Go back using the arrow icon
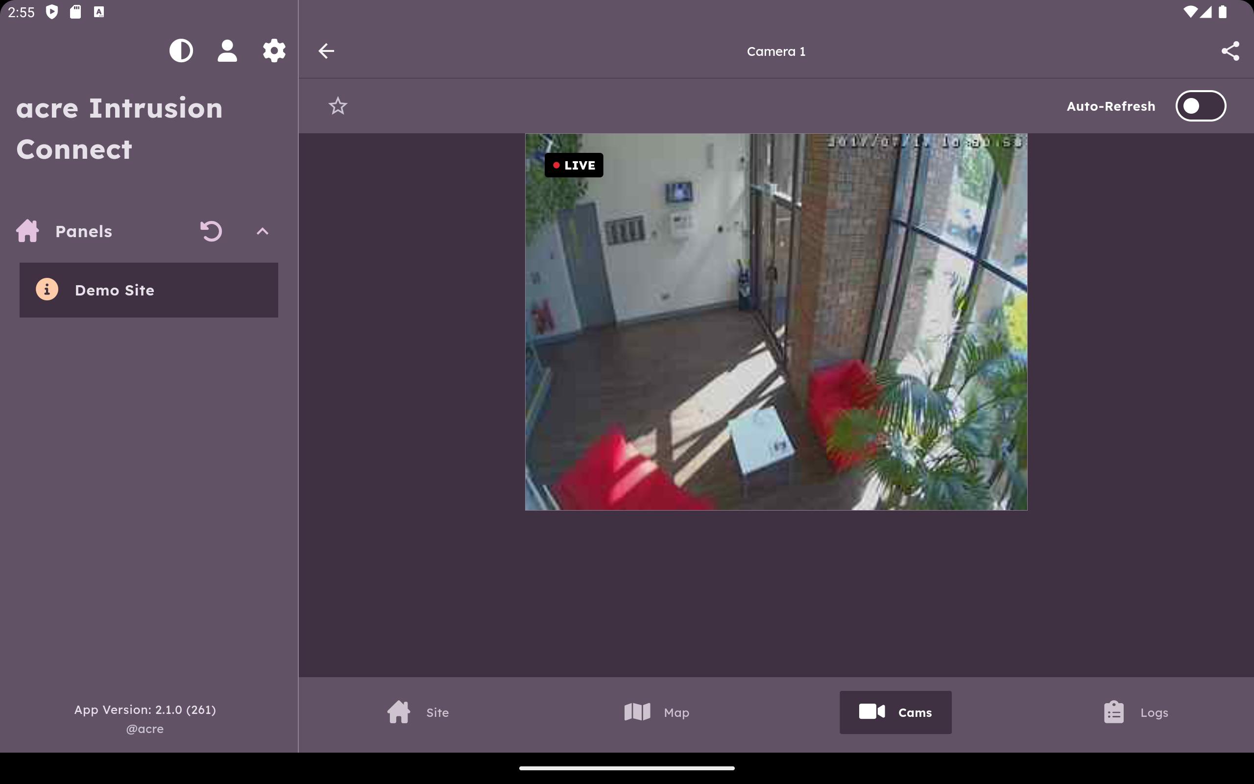Viewport: 1254px width, 784px height. [326, 51]
